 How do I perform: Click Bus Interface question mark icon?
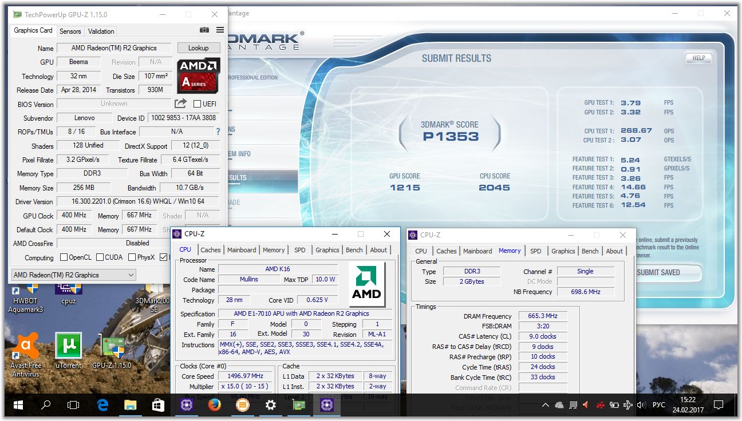click(218, 132)
